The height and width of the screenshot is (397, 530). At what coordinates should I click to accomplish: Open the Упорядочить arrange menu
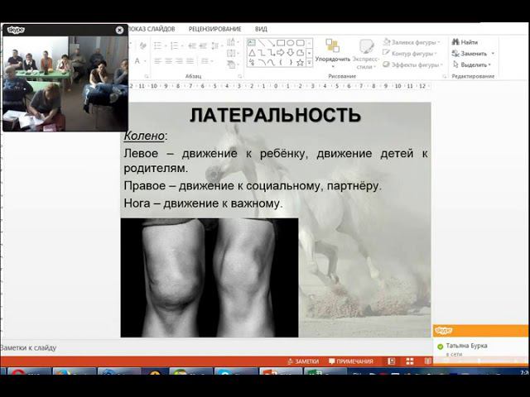coord(333,53)
